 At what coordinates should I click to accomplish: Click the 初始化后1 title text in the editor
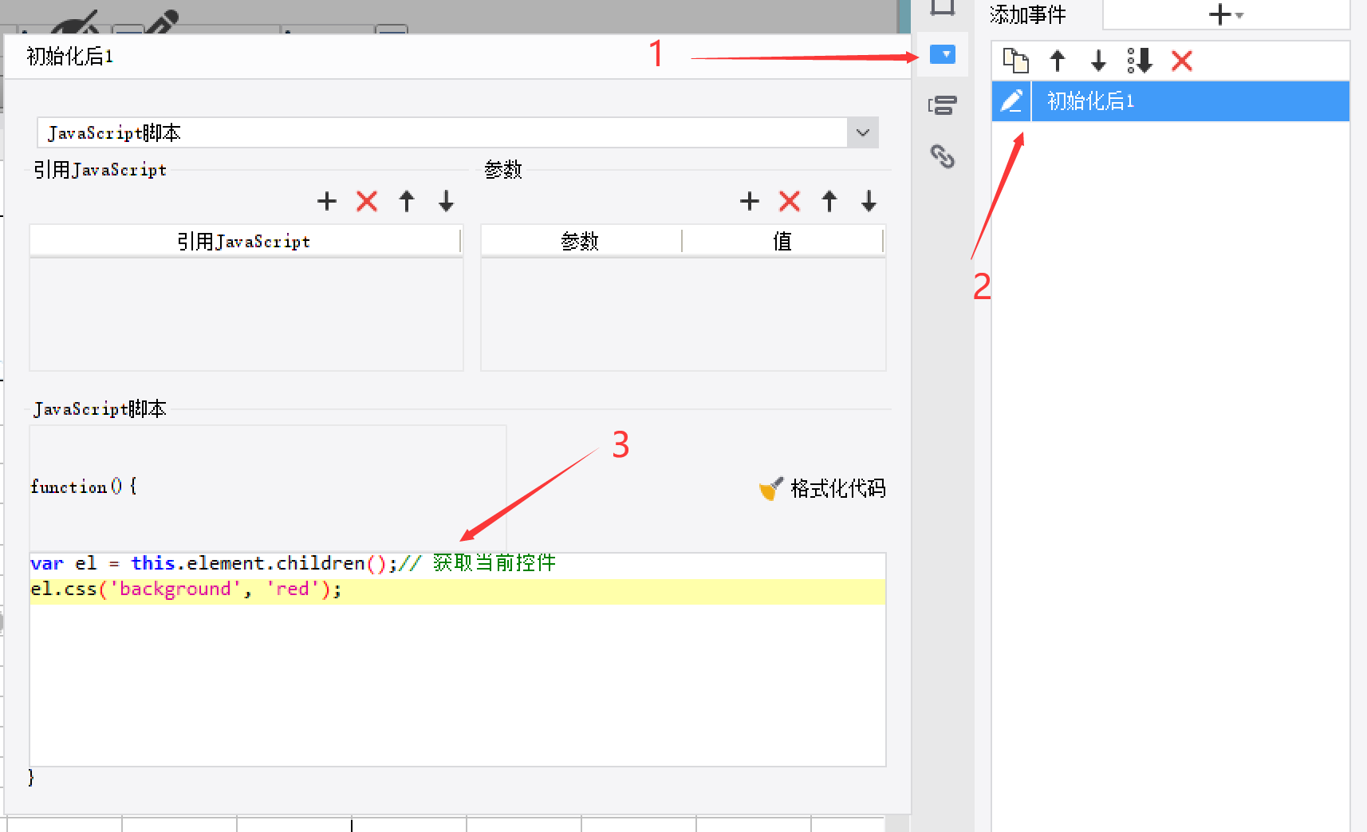point(70,57)
